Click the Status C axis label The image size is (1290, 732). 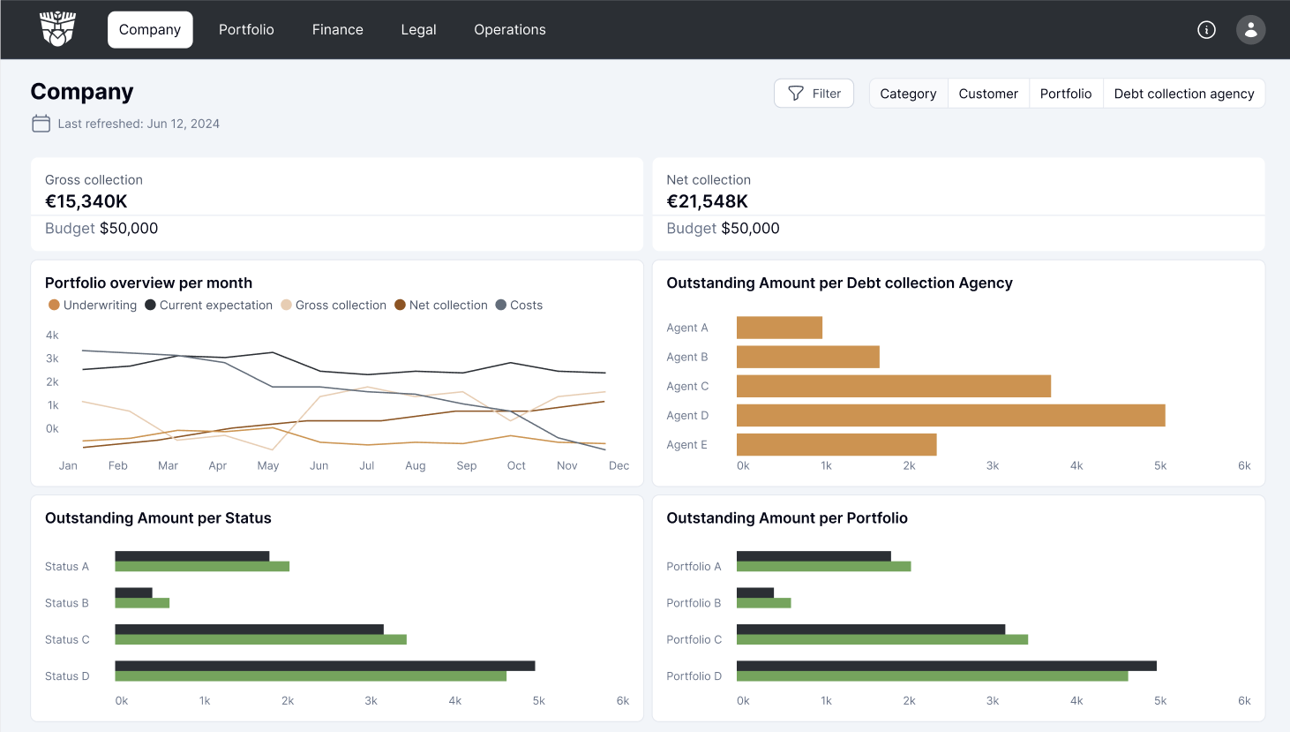(x=67, y=639)
